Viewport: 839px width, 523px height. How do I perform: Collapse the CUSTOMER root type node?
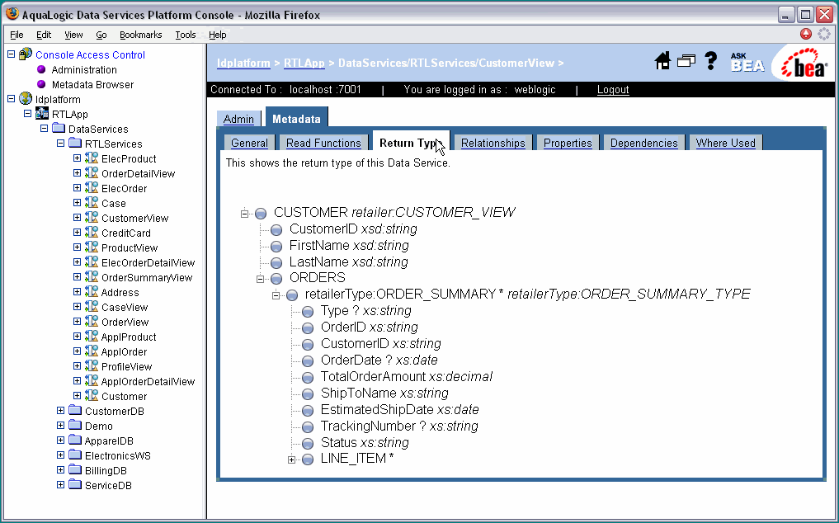[244, 214]
